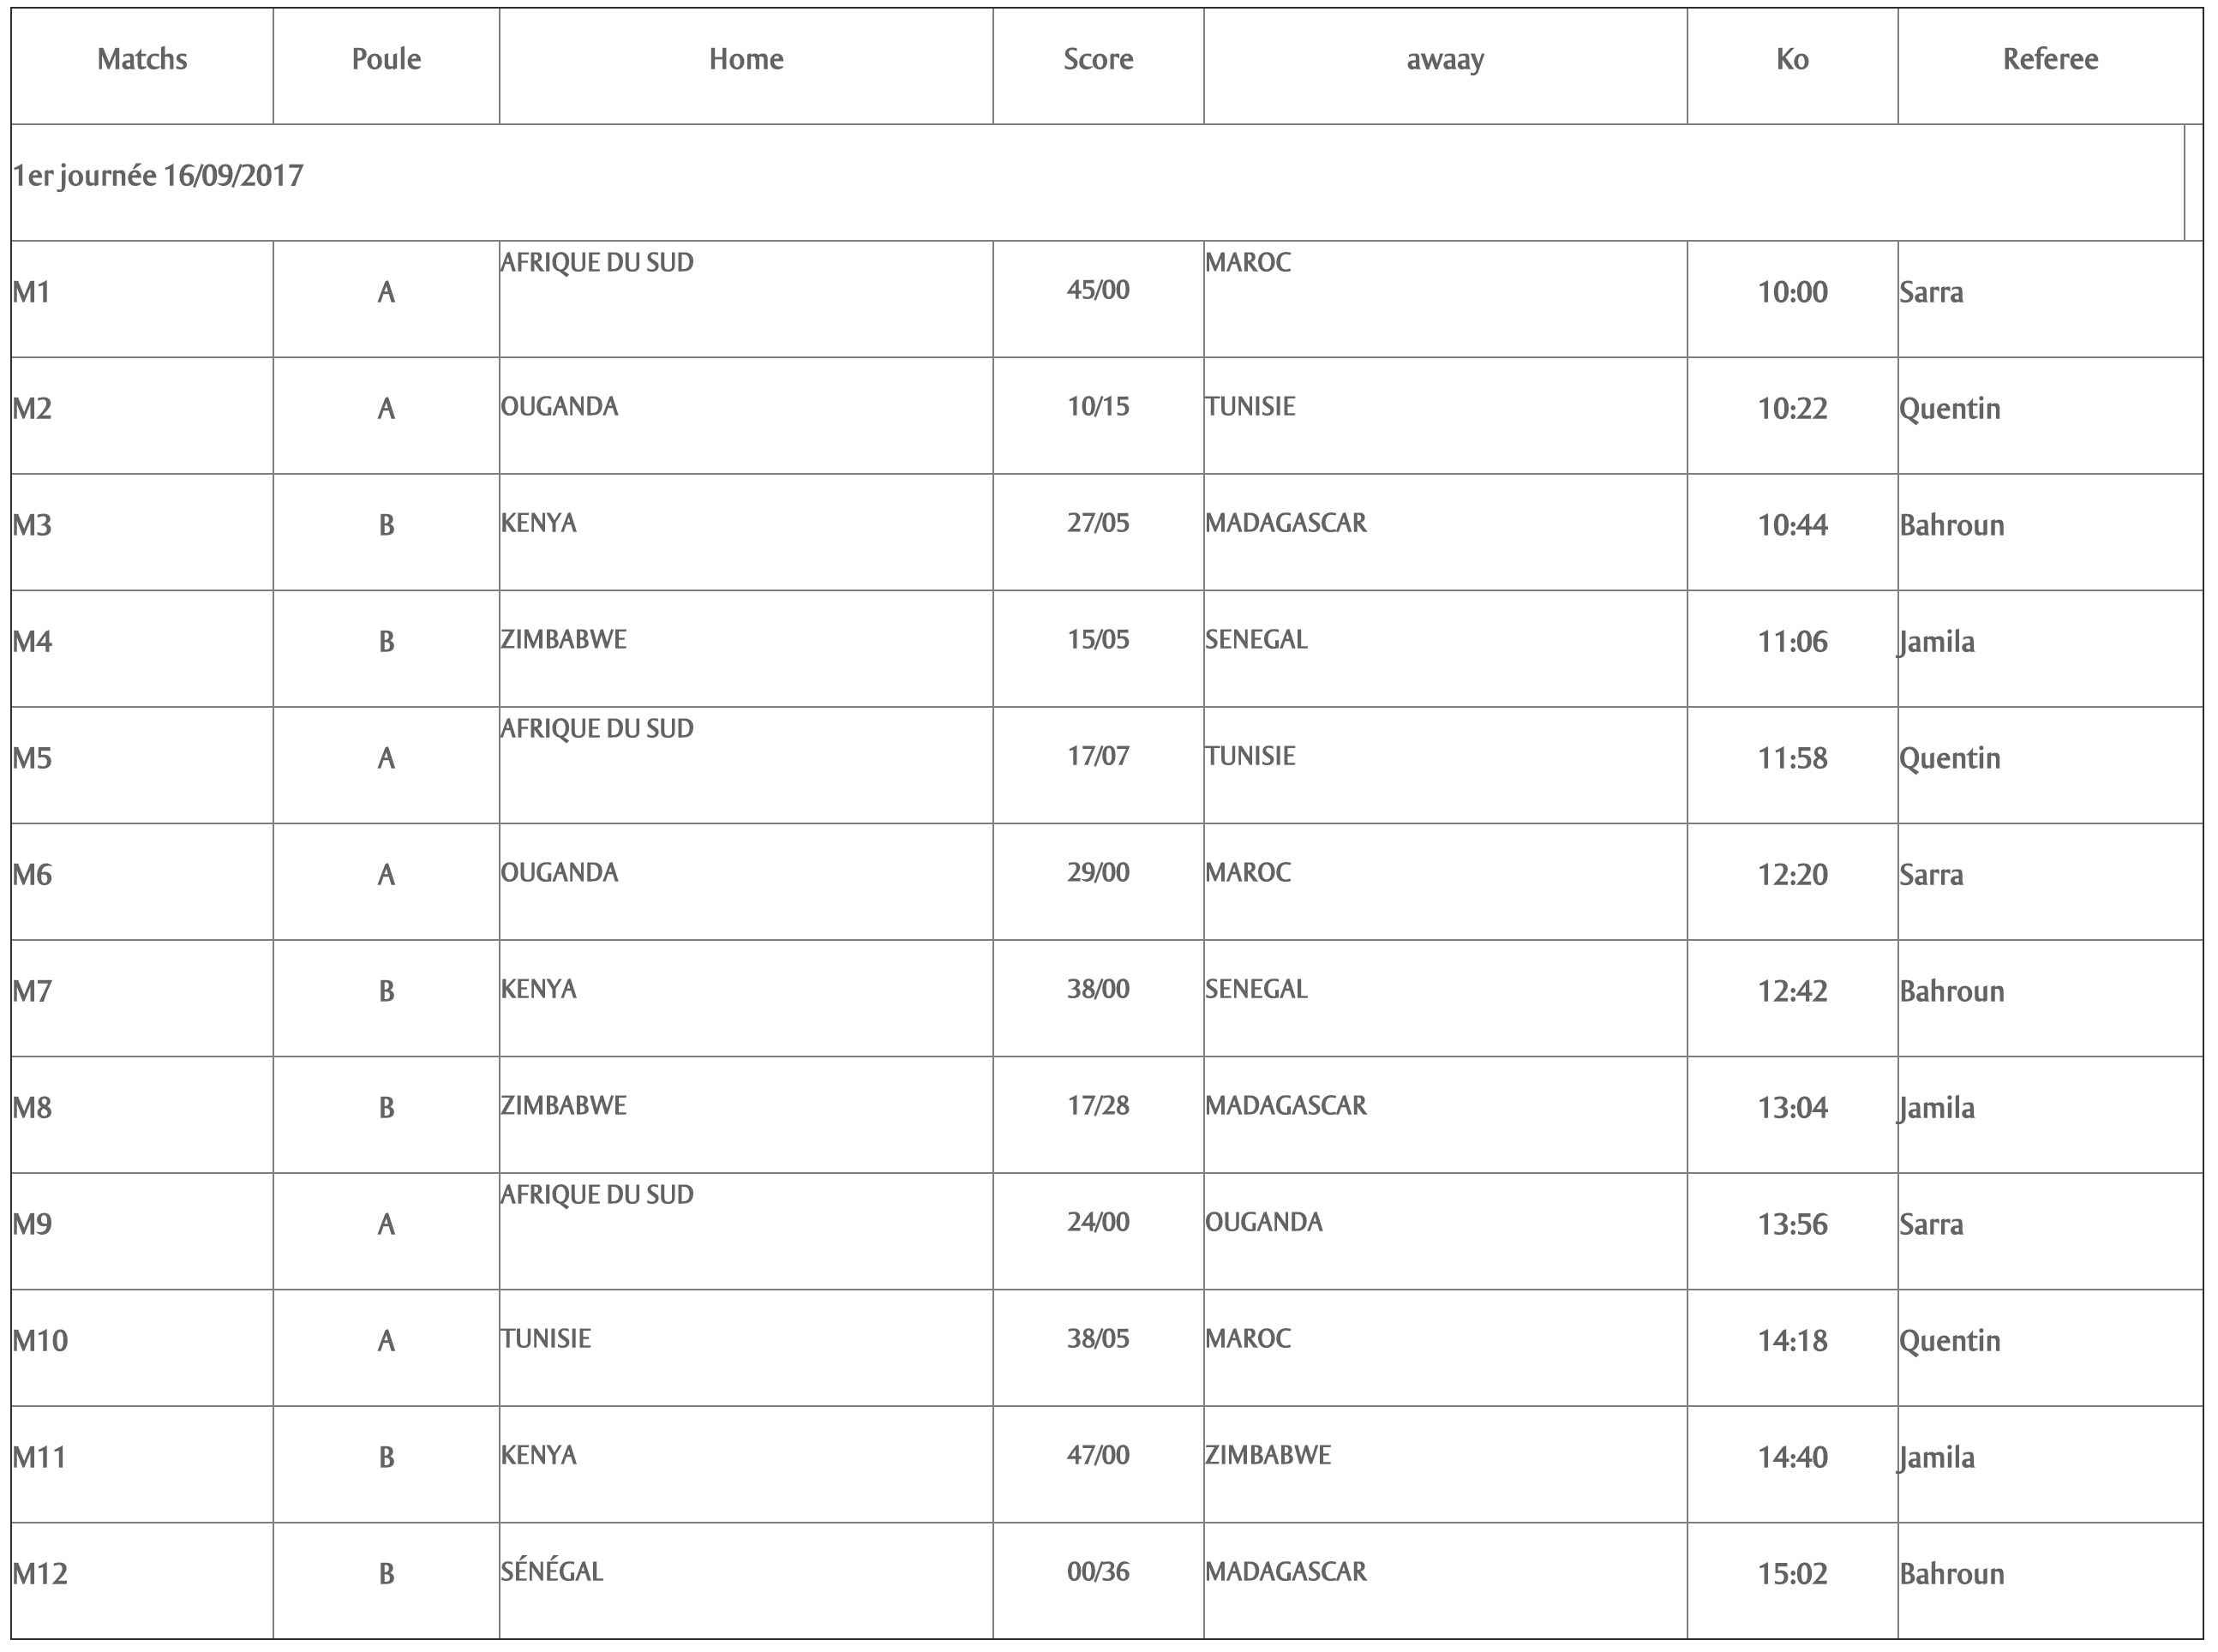The height and width of the screenshot is (1652, 2218).
Task: Click the Poule column header
Action: point(386,60)
